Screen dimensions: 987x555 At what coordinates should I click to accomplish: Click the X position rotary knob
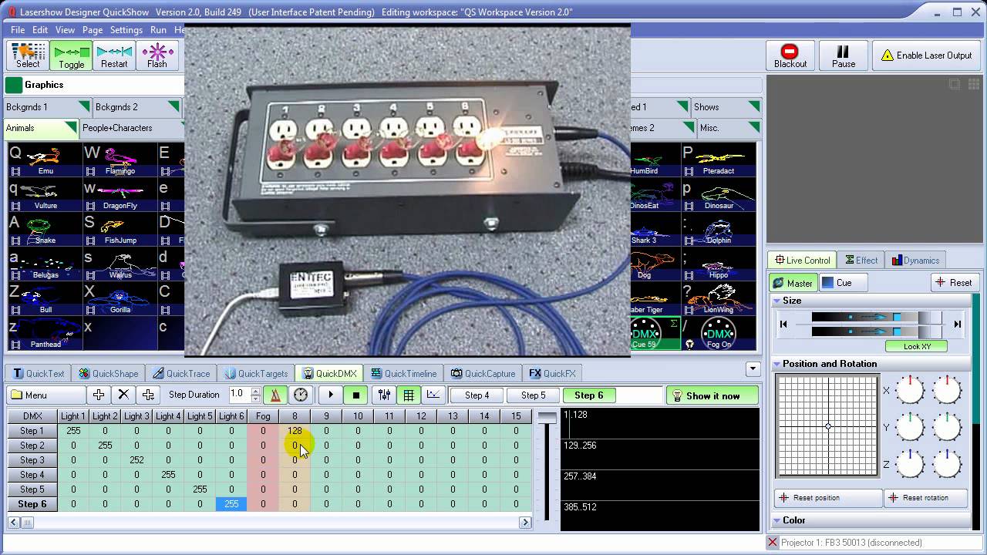[x=910, y=391]
